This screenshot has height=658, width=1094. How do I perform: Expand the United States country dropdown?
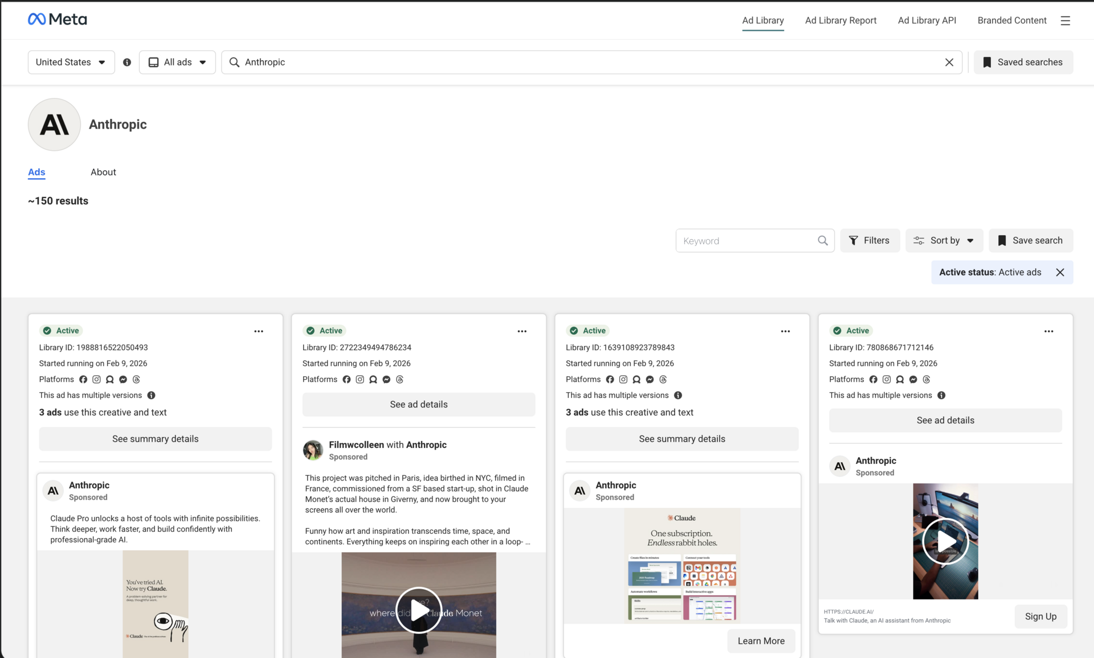point(71,62)
